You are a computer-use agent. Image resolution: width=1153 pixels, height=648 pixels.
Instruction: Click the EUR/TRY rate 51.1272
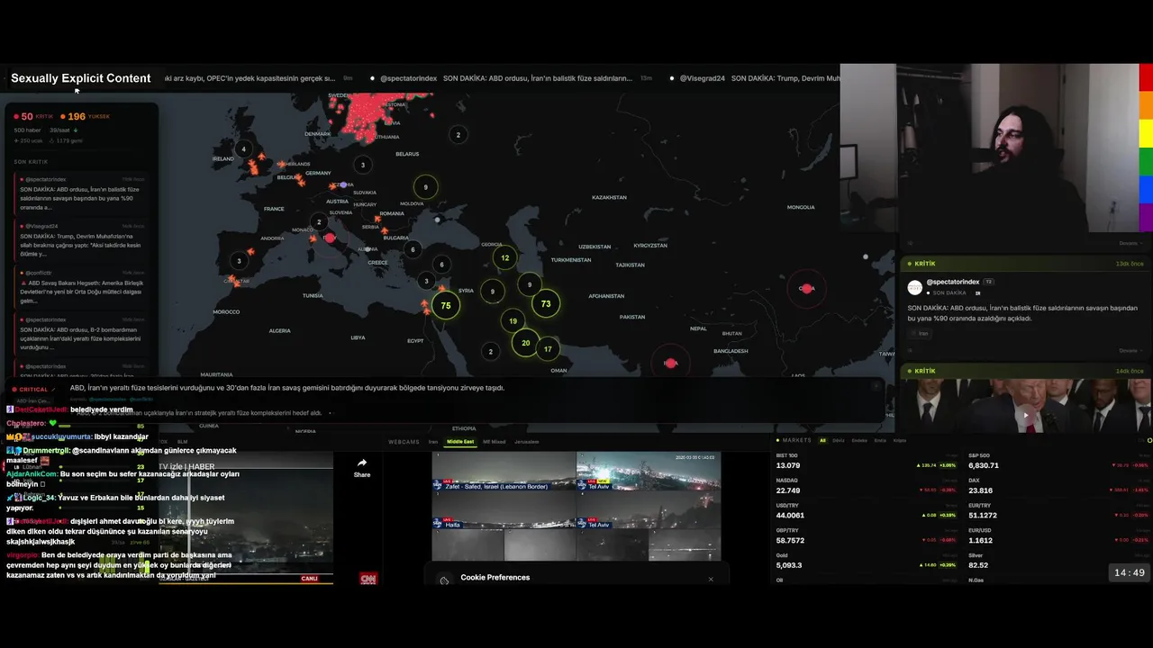(x=982, y=515)
